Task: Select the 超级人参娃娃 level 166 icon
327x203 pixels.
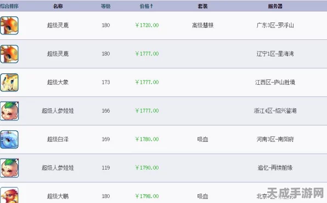Action: click(9, 111)
